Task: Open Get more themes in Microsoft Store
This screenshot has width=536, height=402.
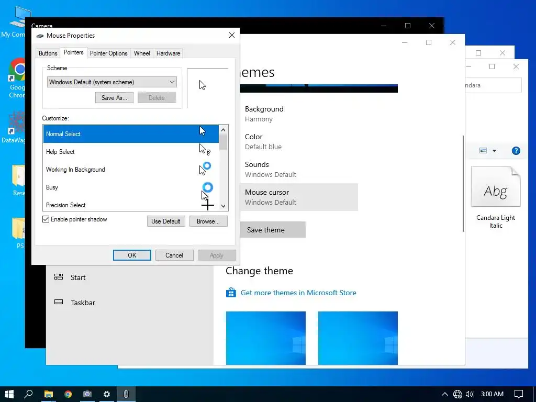Action: pyautogui.click(x=298, y=293)
